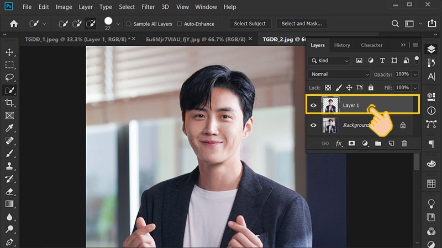Select the Rectangular Marquee tool
This screenshot has height=248, width=442.
point(9,65)
